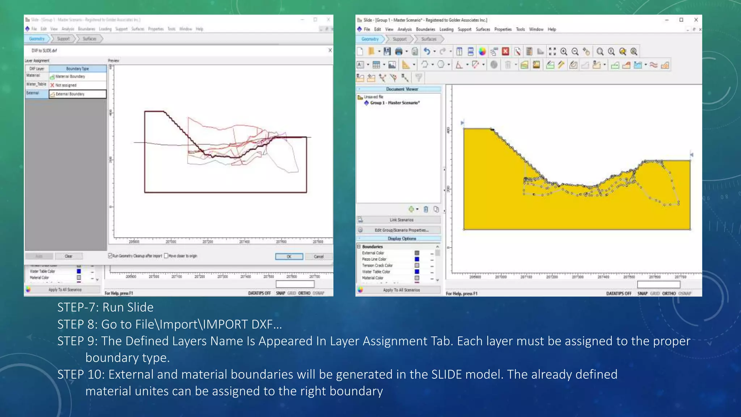741x417 pixels.
Task: Click the Piezo Line Color blue swatch
Action: coord(417,259)
